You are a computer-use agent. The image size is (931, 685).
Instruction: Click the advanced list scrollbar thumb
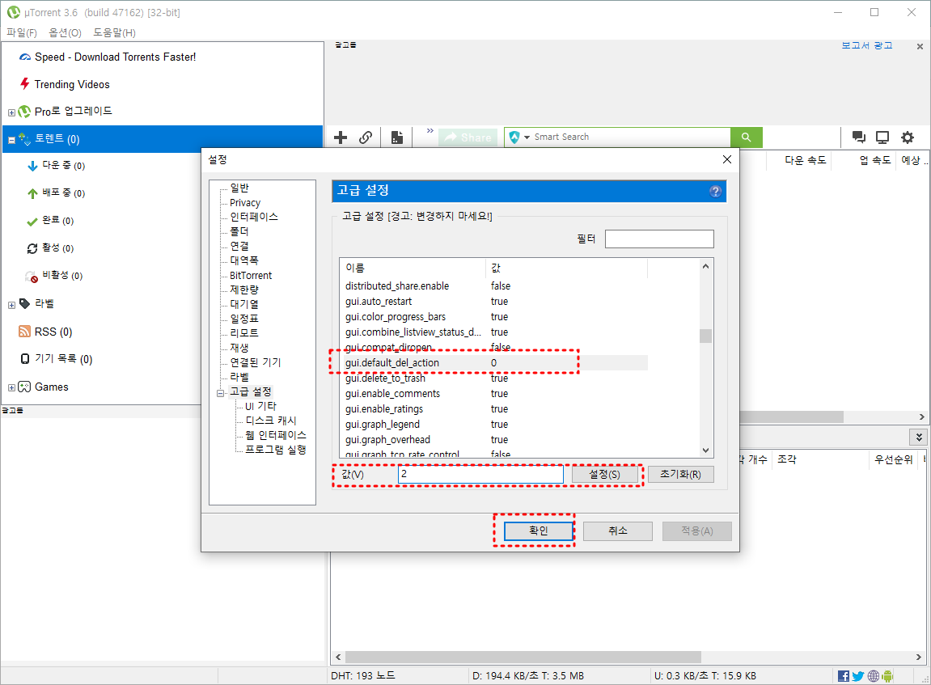(705, 336)
